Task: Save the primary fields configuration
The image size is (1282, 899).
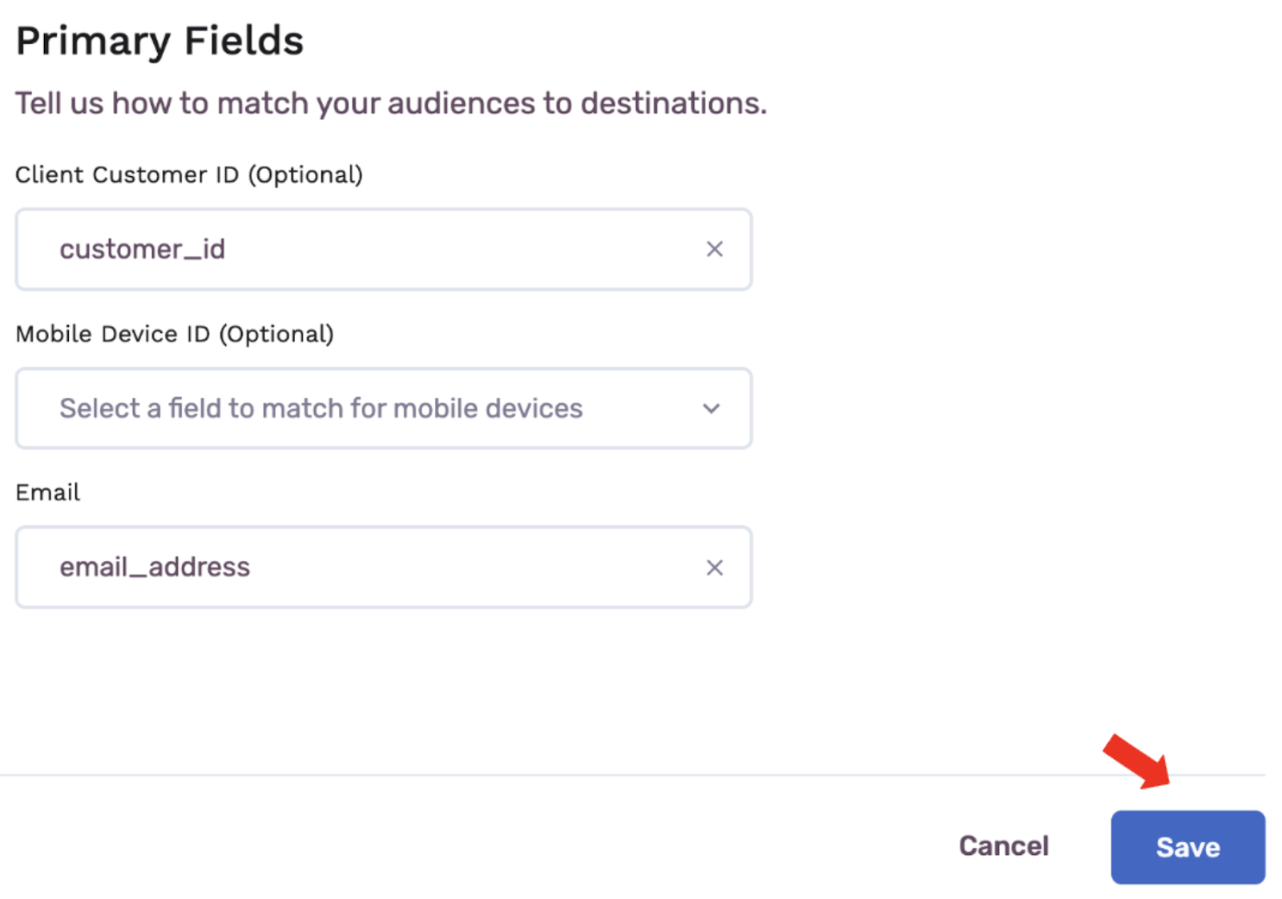Action: pyautogui.click(x=1187, y=847)
